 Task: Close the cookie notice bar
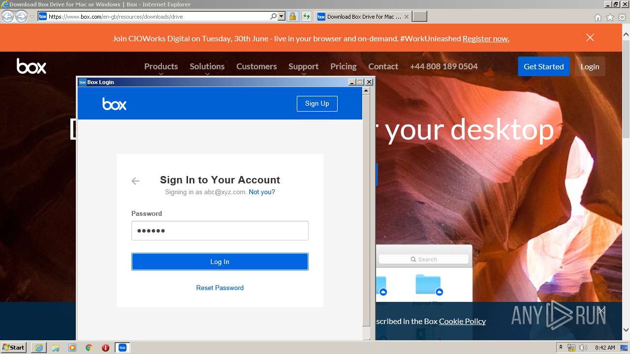[x=601, y=311]
